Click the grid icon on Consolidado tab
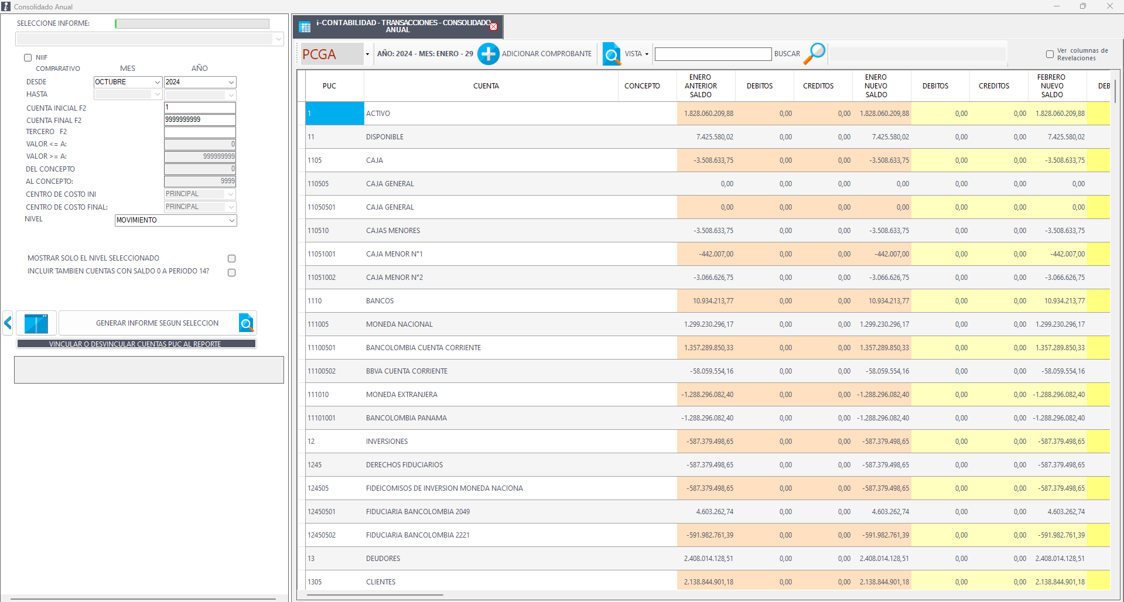This screenshot has width=1124, height=602. 305,27
